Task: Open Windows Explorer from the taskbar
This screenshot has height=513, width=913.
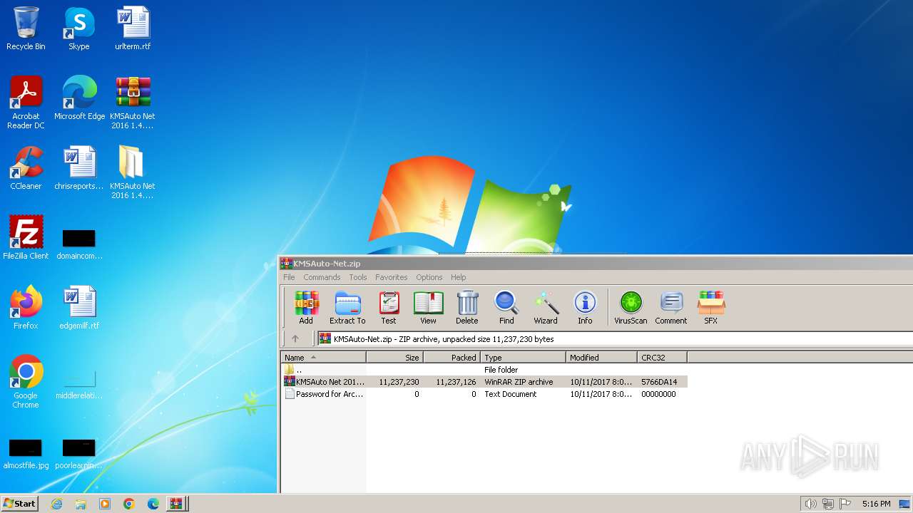Action: point(81,504)
